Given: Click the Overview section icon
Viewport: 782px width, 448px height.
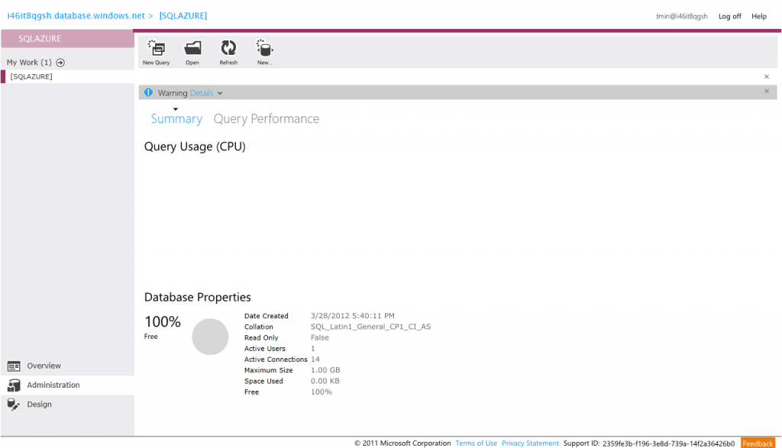Looking at the screenshot, I should (14, 366).
